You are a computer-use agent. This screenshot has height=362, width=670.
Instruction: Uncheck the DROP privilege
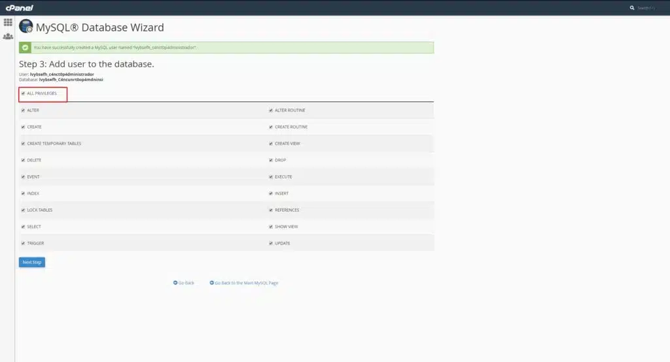271,160
